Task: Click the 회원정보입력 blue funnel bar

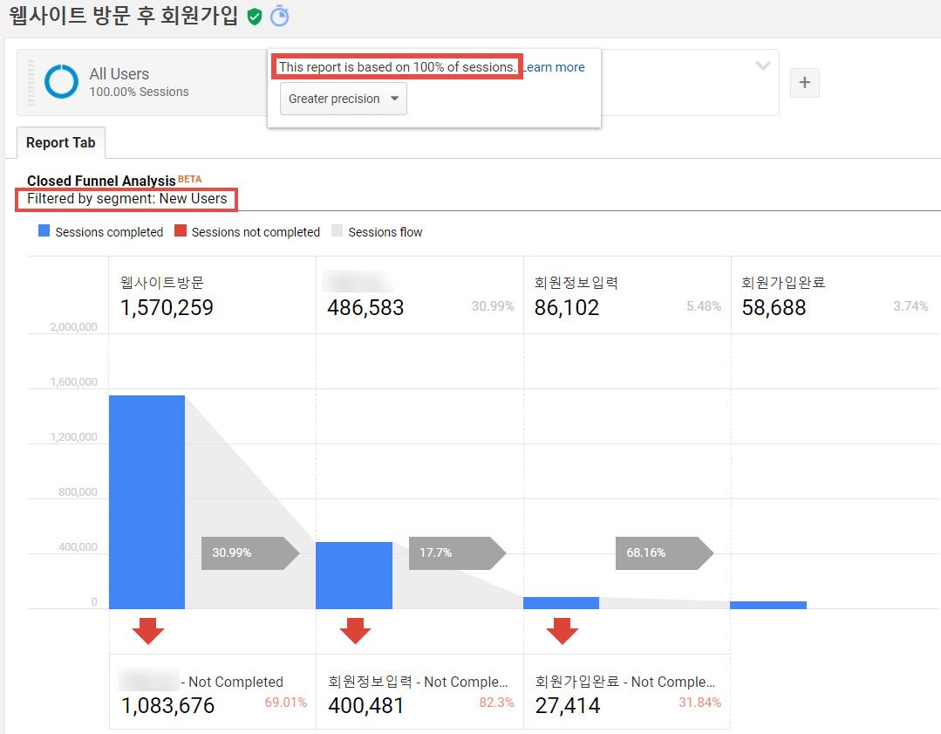Action: pyautogui.click(x=561, y=603)
